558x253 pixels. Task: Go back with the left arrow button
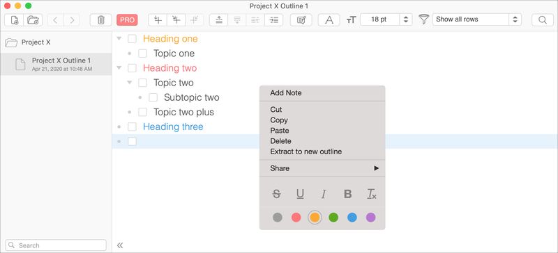pyautogui.click(x=56, y=20)
